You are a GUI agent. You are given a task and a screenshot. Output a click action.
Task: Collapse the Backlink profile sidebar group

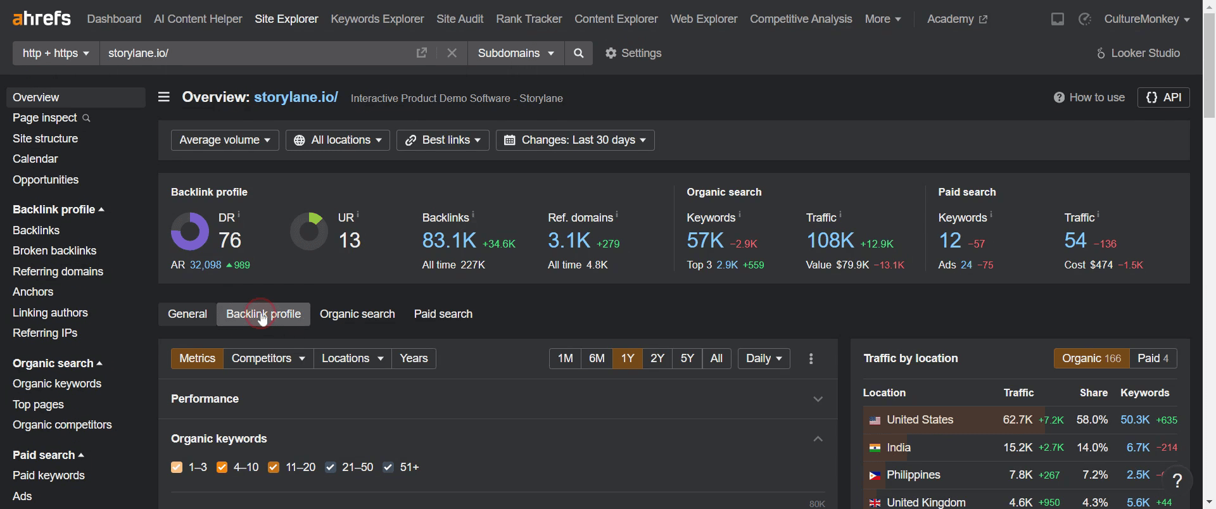point(58,210)
